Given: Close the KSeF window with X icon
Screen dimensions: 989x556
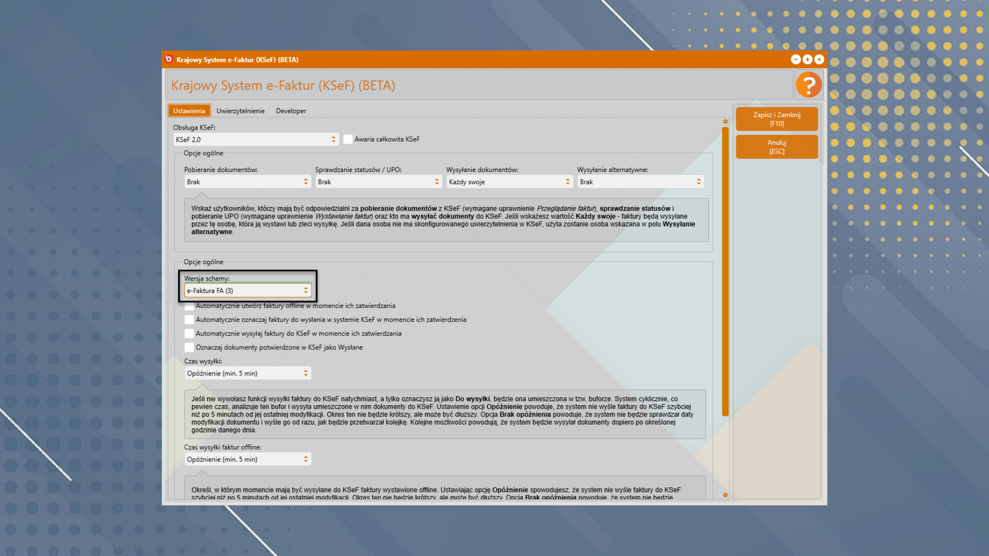Looking at the screenshot, I should 819,60.
